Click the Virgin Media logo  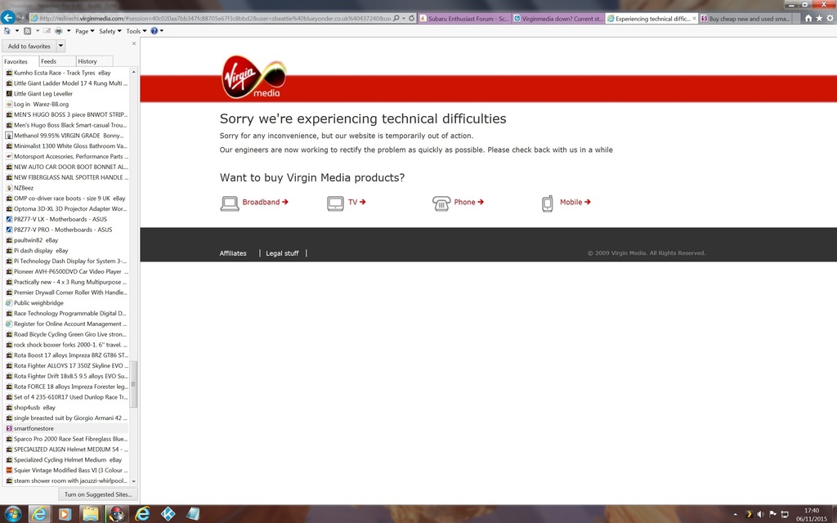pos(253,78)
